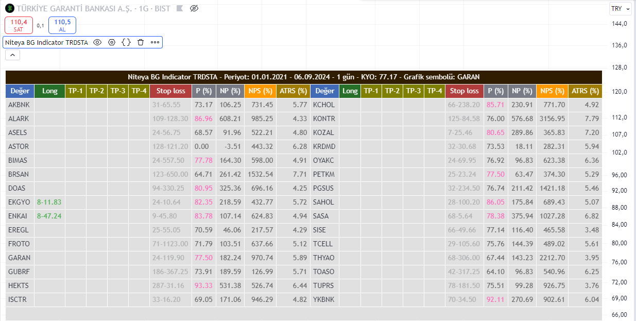Screen dimensions: 636x321
Task: Click the orange NPS (%) header on right
Action: tap(552, 91)
